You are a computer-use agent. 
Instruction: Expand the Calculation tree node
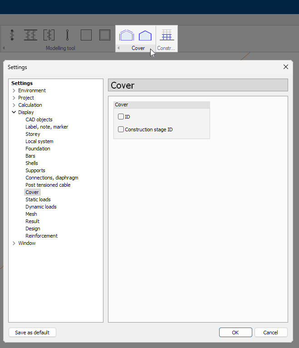pos(14,105)
